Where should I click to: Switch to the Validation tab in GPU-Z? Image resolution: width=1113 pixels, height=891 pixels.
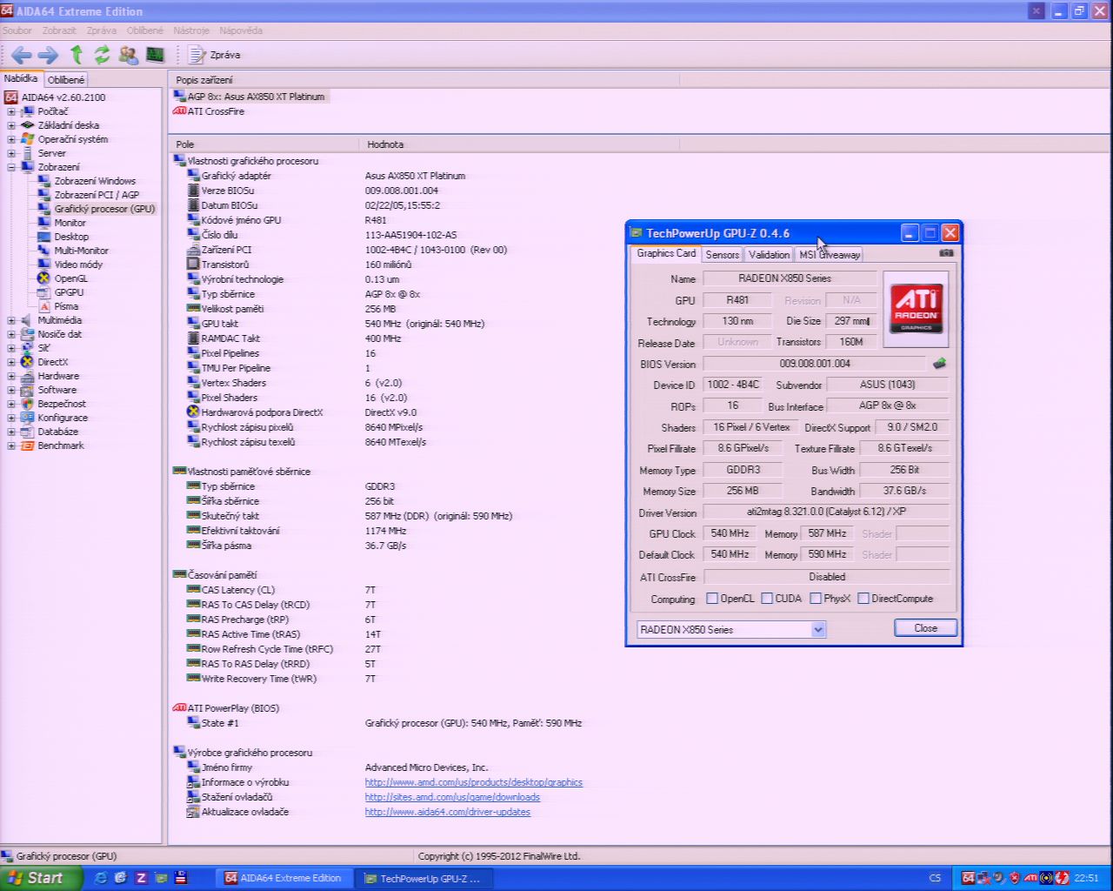click(769, 254)
